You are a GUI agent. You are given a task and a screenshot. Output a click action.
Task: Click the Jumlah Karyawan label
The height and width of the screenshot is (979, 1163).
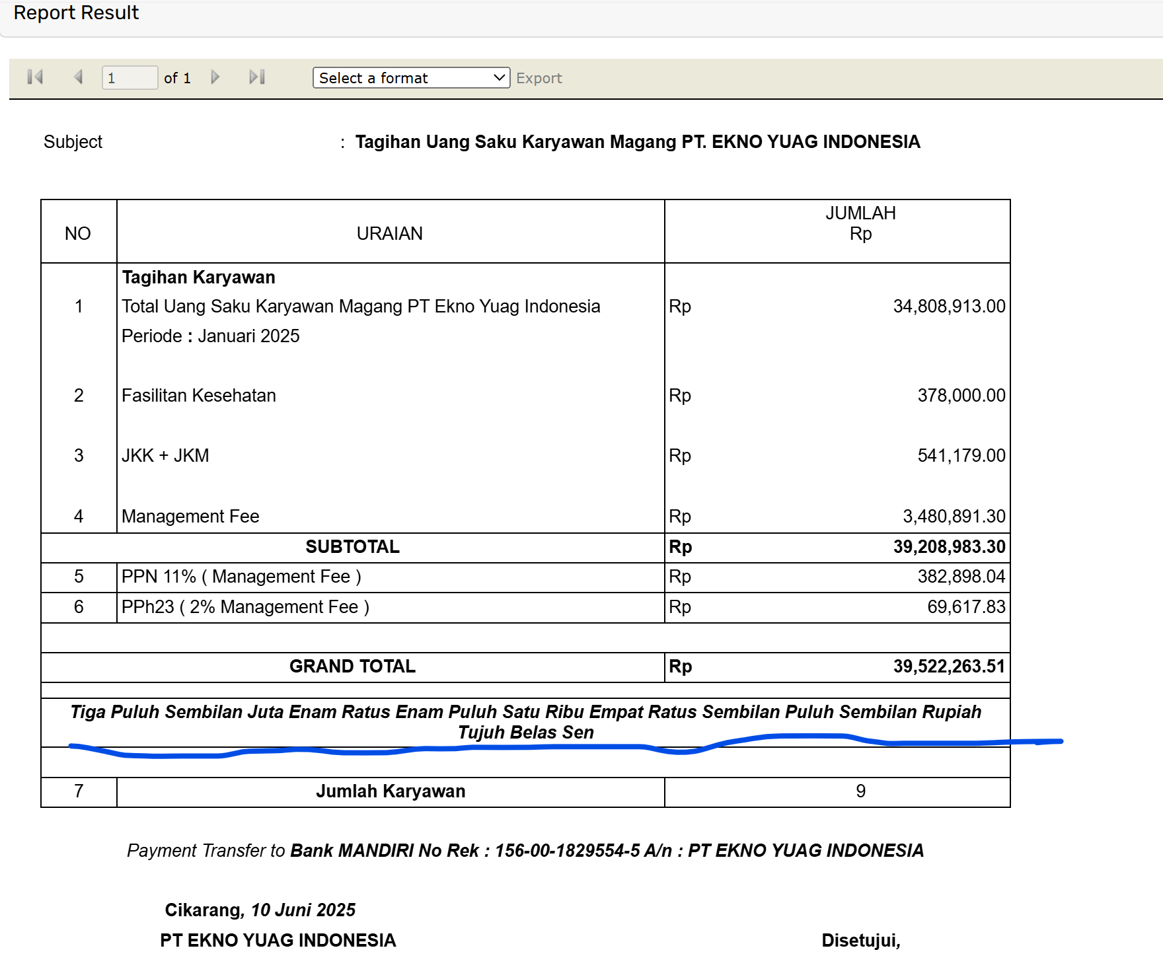391,791
